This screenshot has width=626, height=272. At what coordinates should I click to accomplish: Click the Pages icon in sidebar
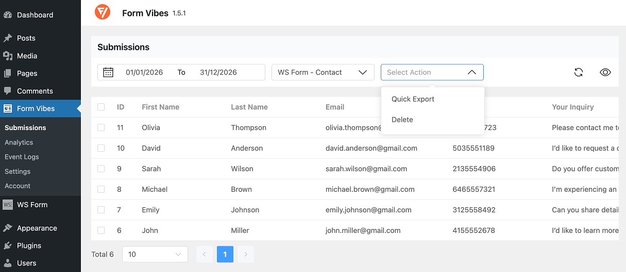[8, 73]
